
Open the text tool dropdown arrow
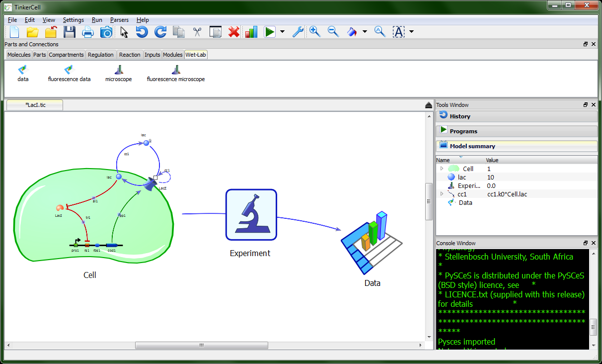click(x=411, y=32)
